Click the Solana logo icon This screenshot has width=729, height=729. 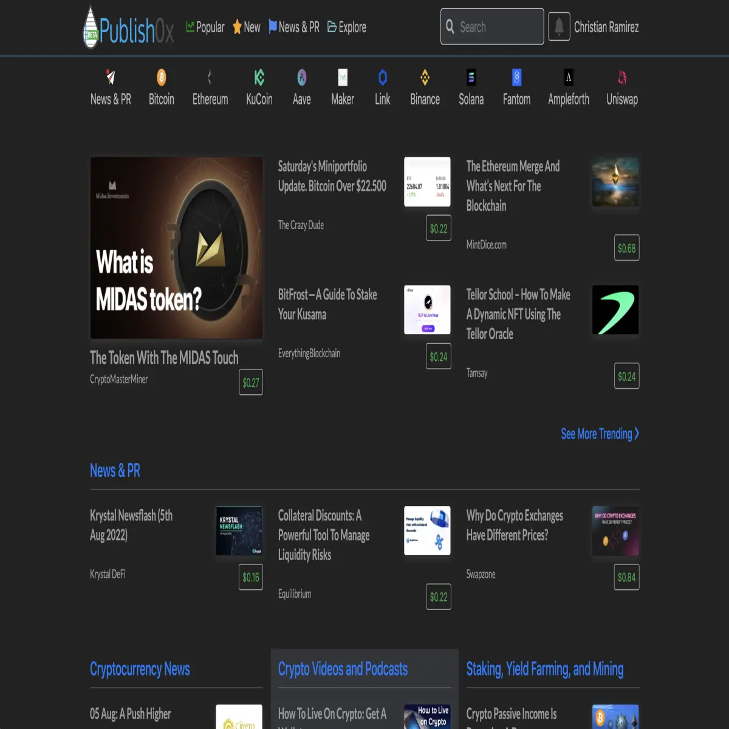(x=471, y=77)
